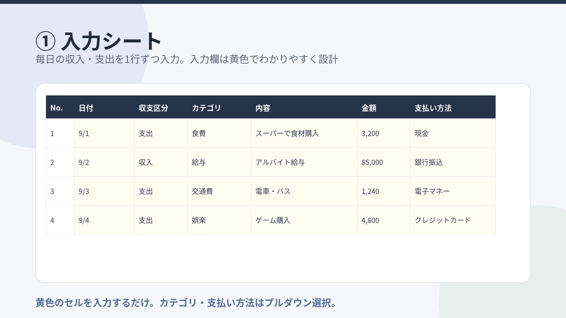This screenshot has width=566, height=318.
Task: Click the 電車・バス cell
Action: (x=305, y=191)
